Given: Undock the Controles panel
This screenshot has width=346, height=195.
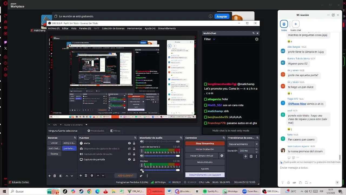Looking at the screenshot, I should [x=224, y=138].
